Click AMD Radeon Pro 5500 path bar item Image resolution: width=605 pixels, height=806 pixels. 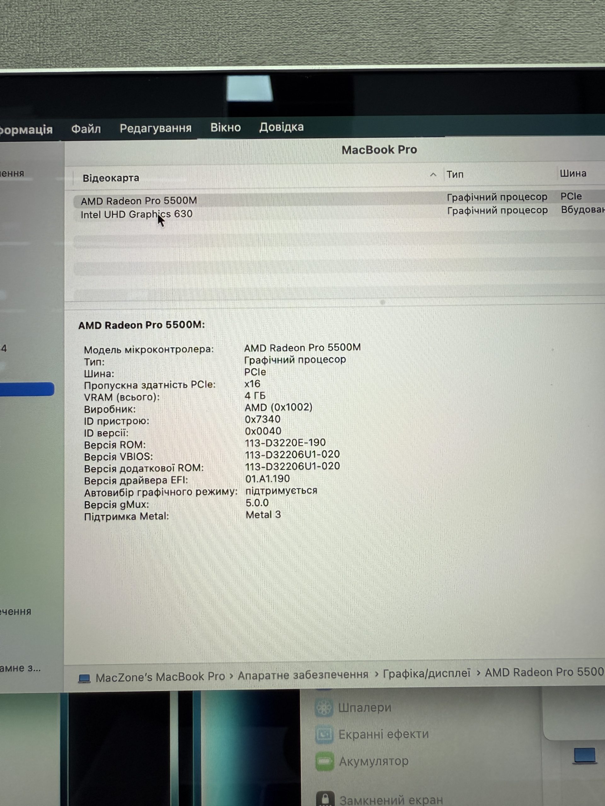[x=544, y=672]
